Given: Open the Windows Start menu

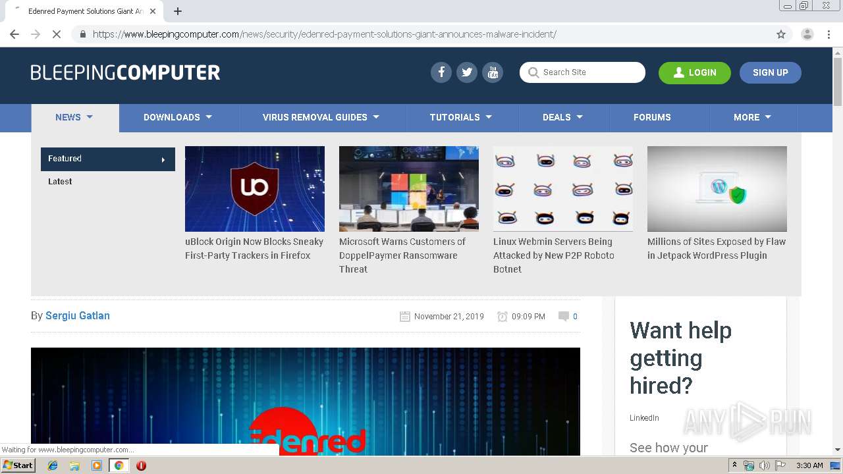Looking at the screenshot, I should [18, 465].
